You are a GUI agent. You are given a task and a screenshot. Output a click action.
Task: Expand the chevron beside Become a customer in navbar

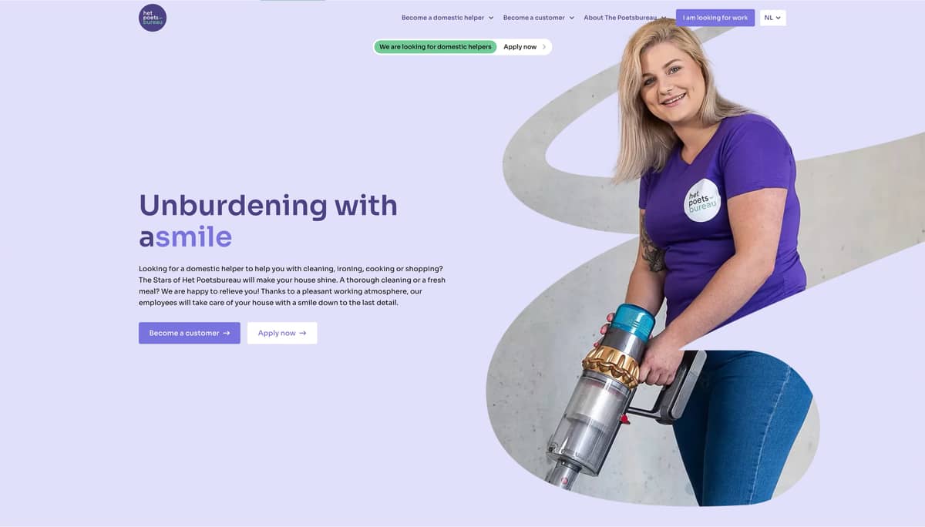pos(571,18)
